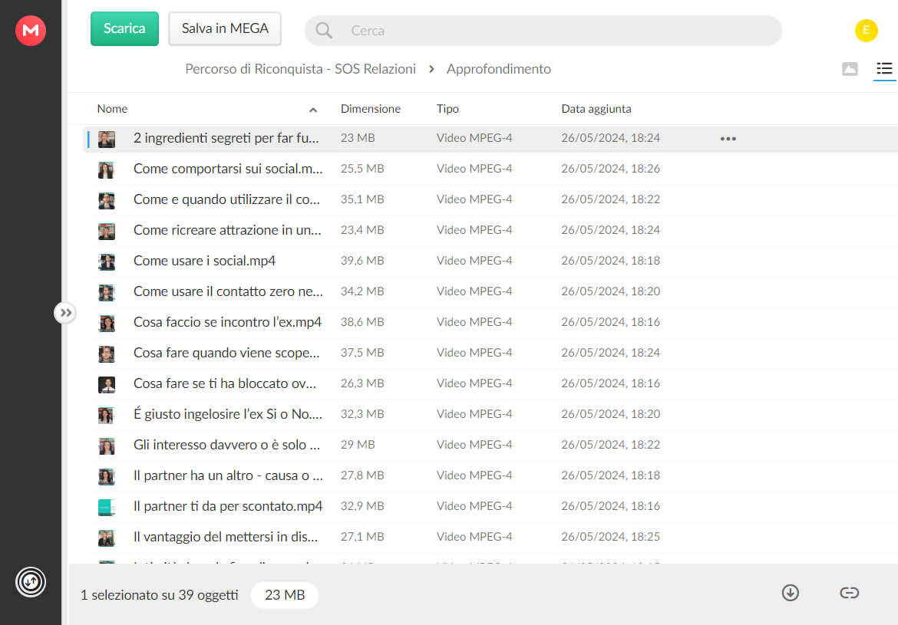Click the search magnifier icon

(324, 31)
